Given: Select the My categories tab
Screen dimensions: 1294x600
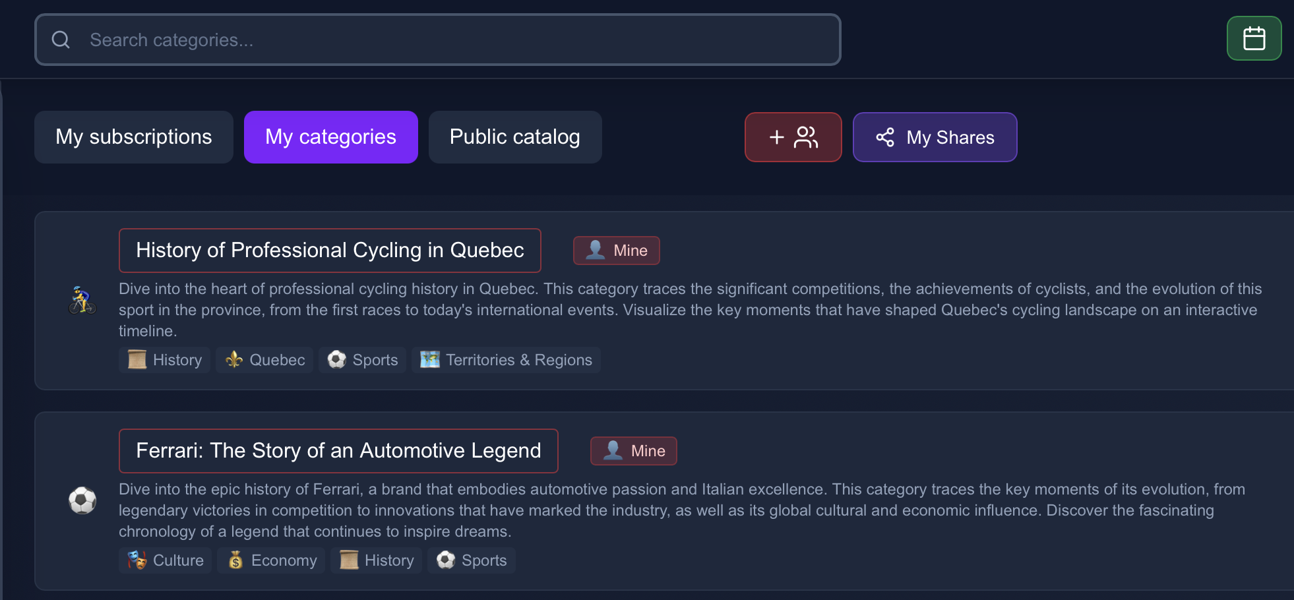Looking at the screenshot, I should (330, 137).
